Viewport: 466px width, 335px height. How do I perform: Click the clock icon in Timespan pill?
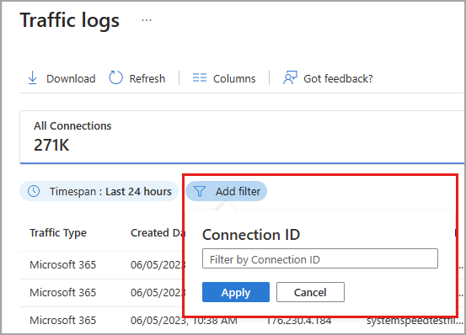34,191
